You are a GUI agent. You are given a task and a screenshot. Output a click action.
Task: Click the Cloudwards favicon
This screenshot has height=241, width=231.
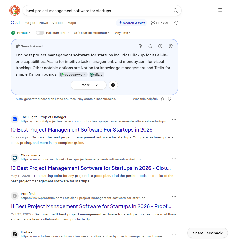pos(15,157)
